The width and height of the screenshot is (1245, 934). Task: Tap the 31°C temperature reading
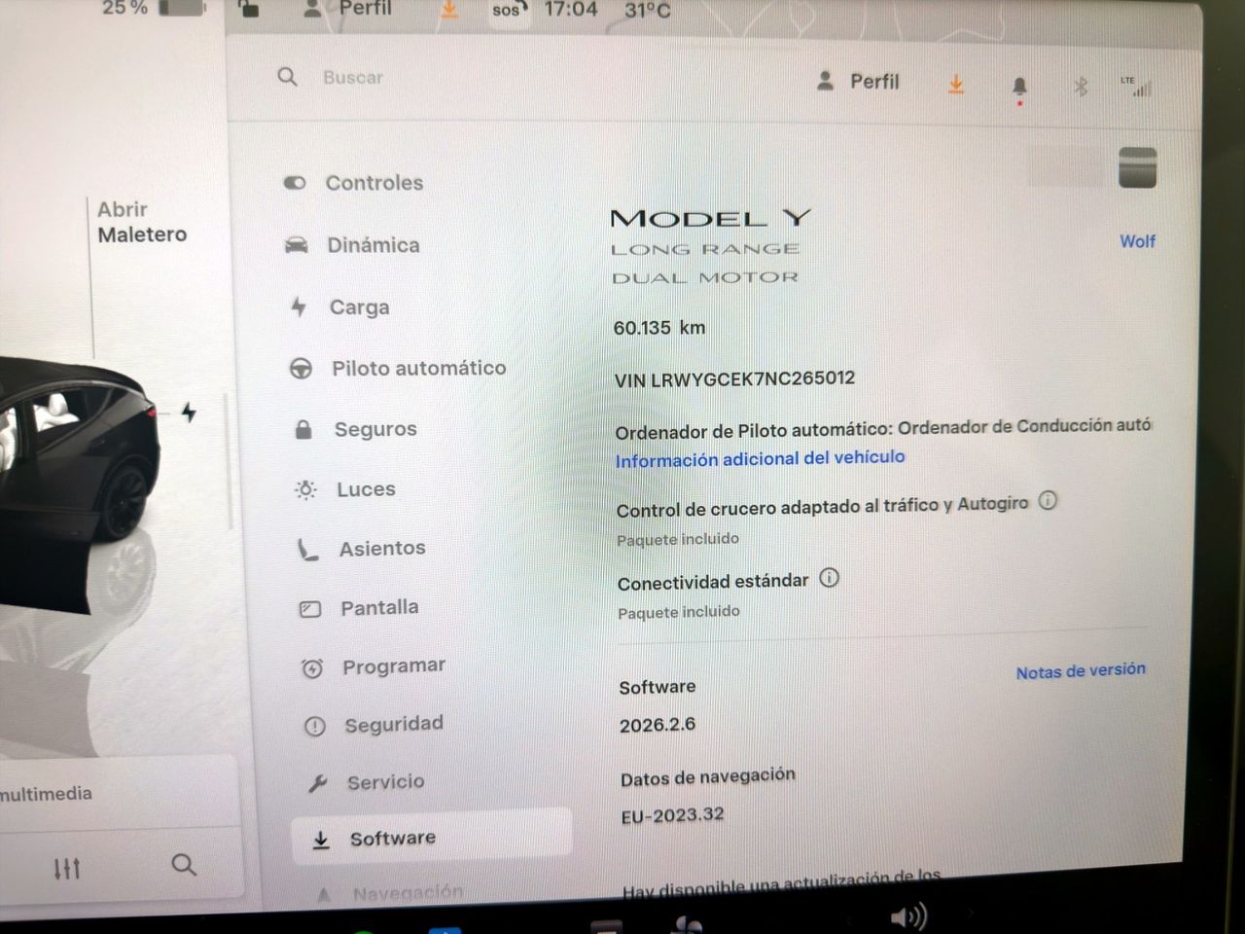tap(648, 11)
